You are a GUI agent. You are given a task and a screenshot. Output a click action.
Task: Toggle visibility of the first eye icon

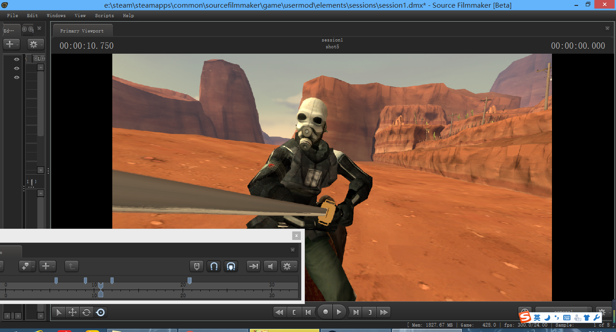17,60
